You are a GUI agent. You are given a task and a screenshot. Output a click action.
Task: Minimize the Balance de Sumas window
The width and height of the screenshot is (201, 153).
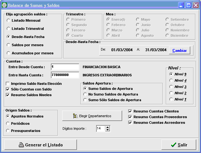tap(182, 5)
